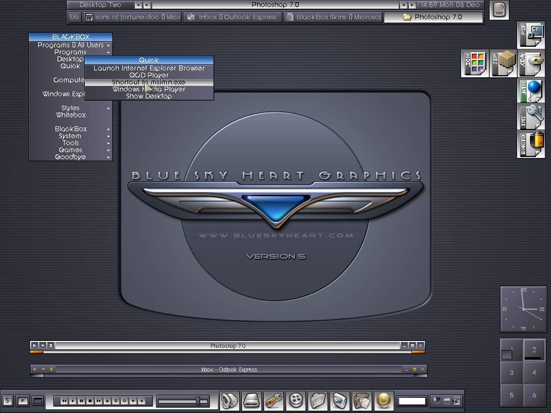This screenshot has height=413, width=551.
Task: Switch to sons of fortune.doc taskbar item
Action: [133, 17]
